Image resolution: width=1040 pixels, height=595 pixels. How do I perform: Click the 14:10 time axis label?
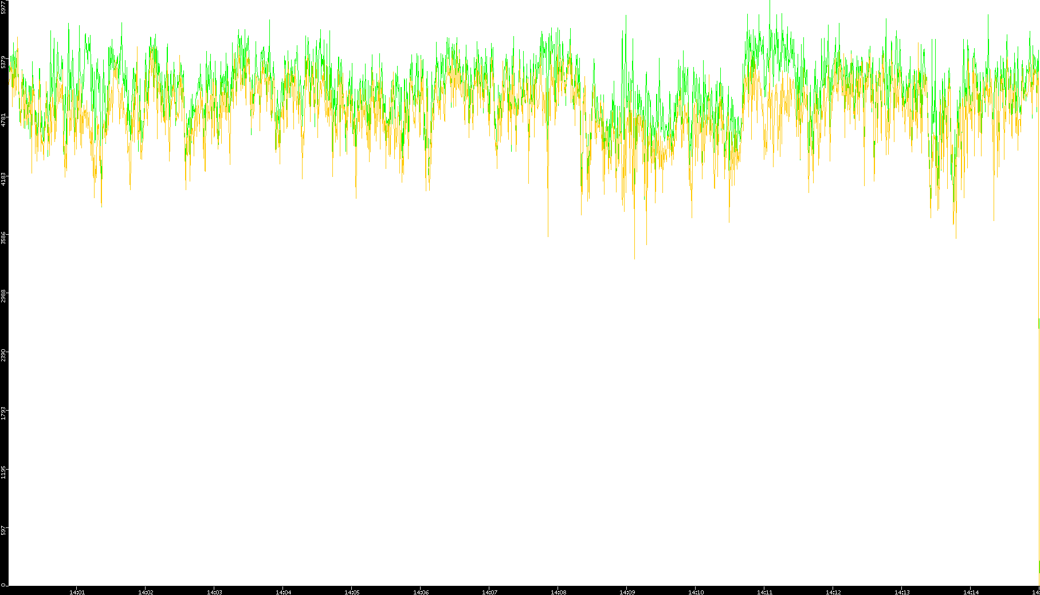(x=696, y=592)
